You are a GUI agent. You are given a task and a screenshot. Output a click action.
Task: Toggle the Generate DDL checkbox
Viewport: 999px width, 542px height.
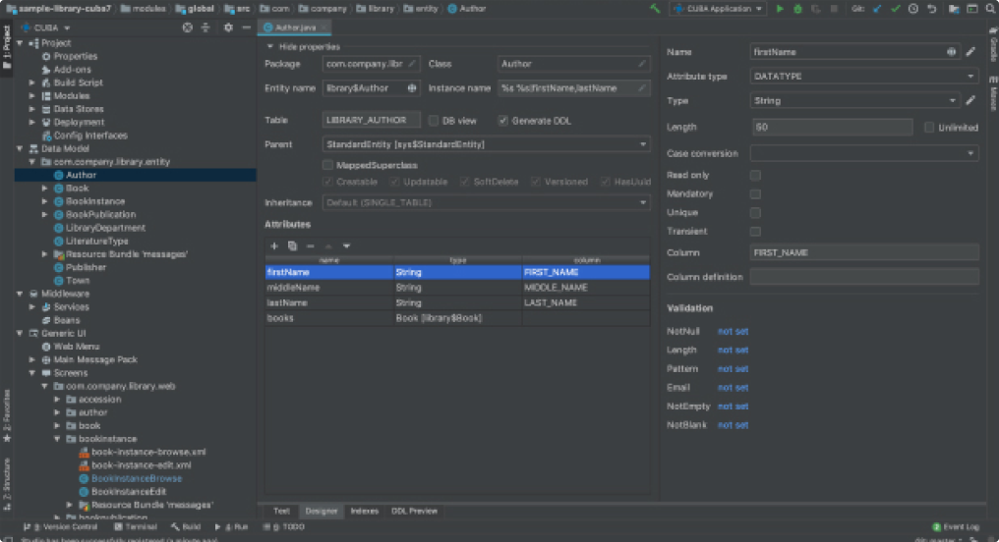pyautogui.click(x=503, y=121)
